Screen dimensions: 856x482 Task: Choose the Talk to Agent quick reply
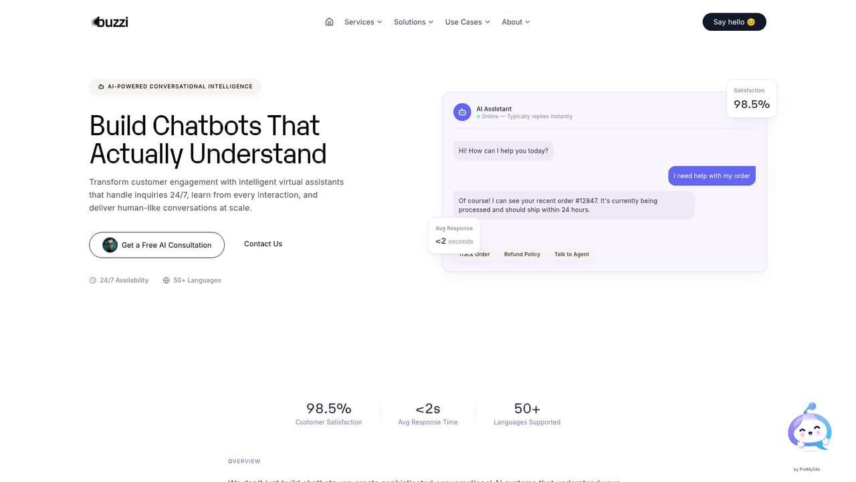click(x=572, y=254)
